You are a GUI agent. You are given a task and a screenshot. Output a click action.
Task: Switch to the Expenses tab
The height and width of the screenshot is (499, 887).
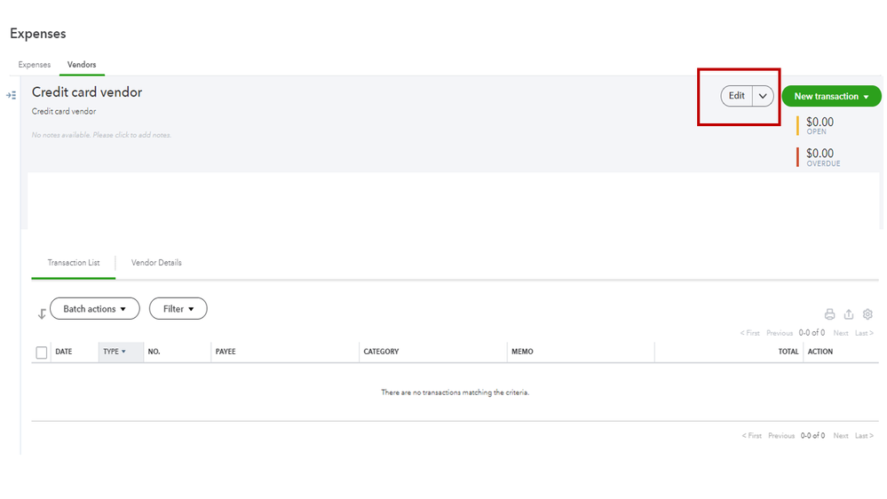coord(35,65)
